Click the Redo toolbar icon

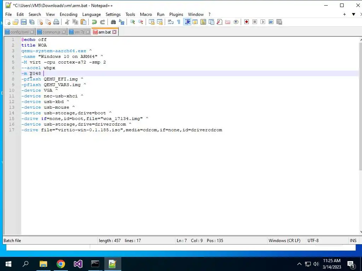click(x=102, y=22)
